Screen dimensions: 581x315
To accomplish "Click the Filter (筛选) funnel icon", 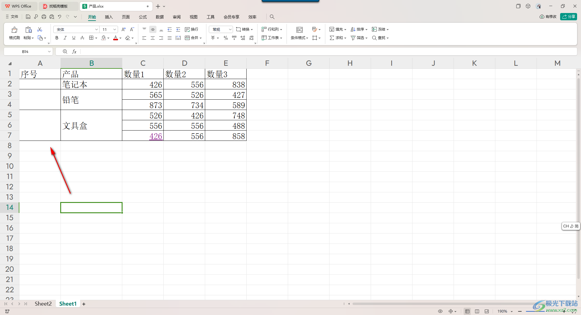I will coord(353,38).
